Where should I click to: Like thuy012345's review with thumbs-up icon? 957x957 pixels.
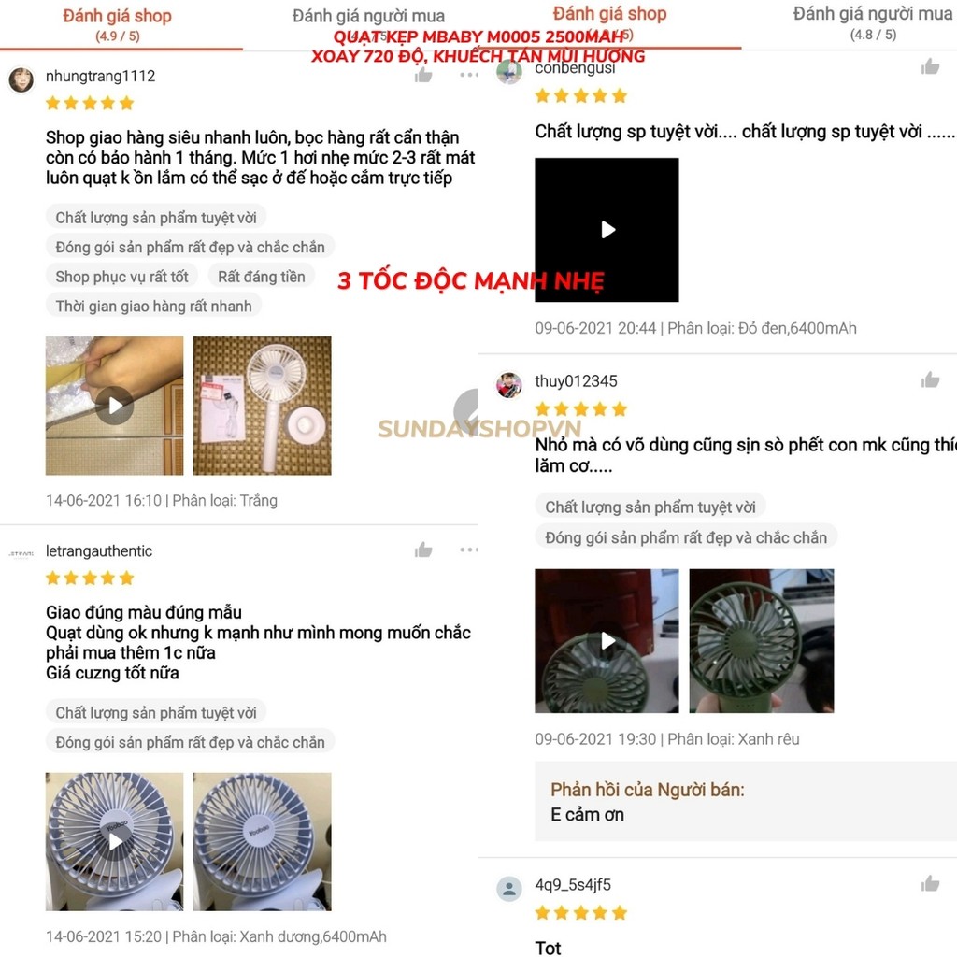click(x=930, y=379)
